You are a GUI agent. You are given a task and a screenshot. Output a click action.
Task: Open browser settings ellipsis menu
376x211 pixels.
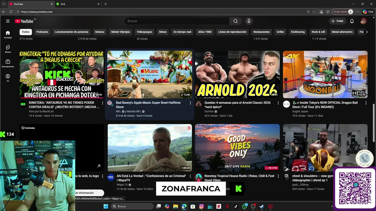coord(357,12)
